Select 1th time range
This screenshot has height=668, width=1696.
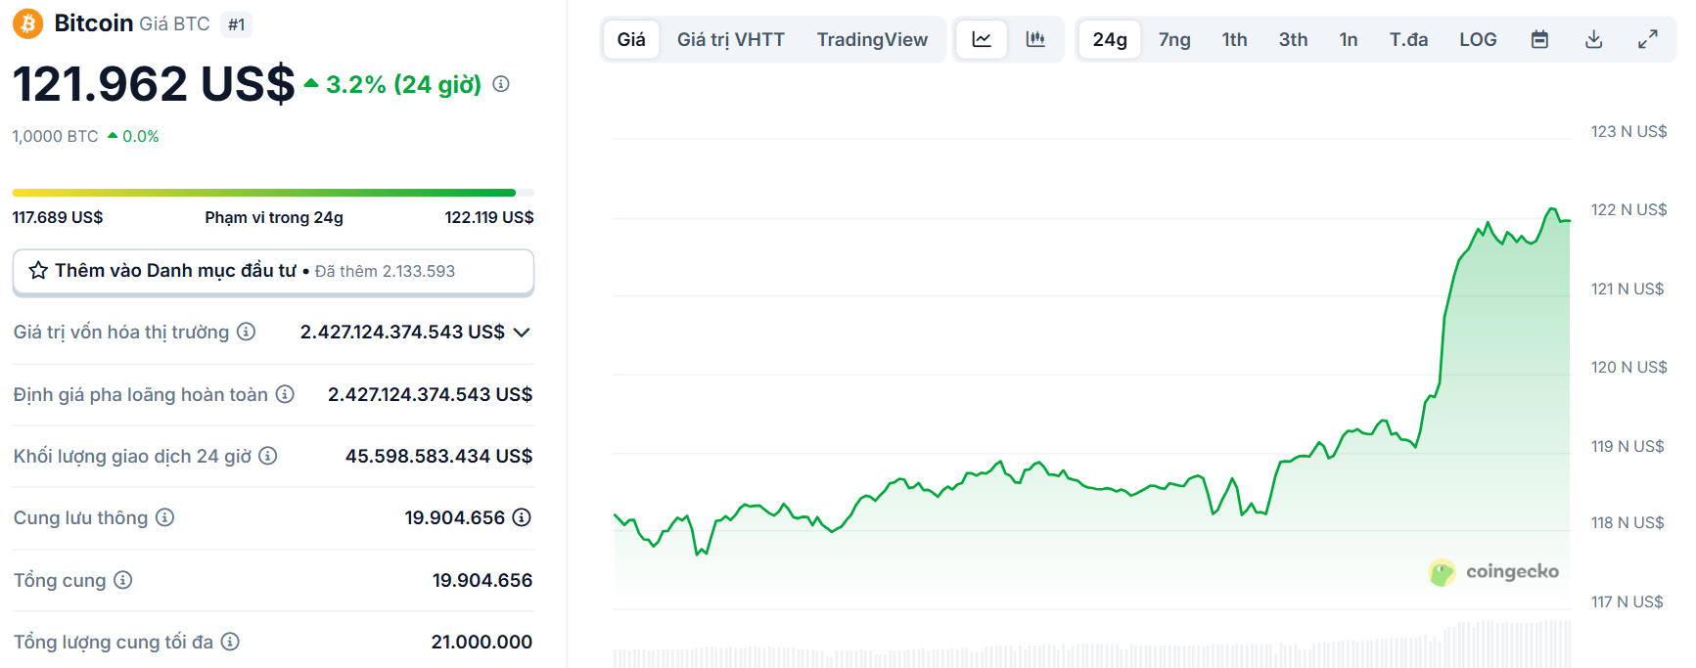pos(1235,39)
